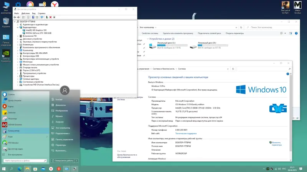
Task: Click the Start menu search field
Action: pos(25,161)
